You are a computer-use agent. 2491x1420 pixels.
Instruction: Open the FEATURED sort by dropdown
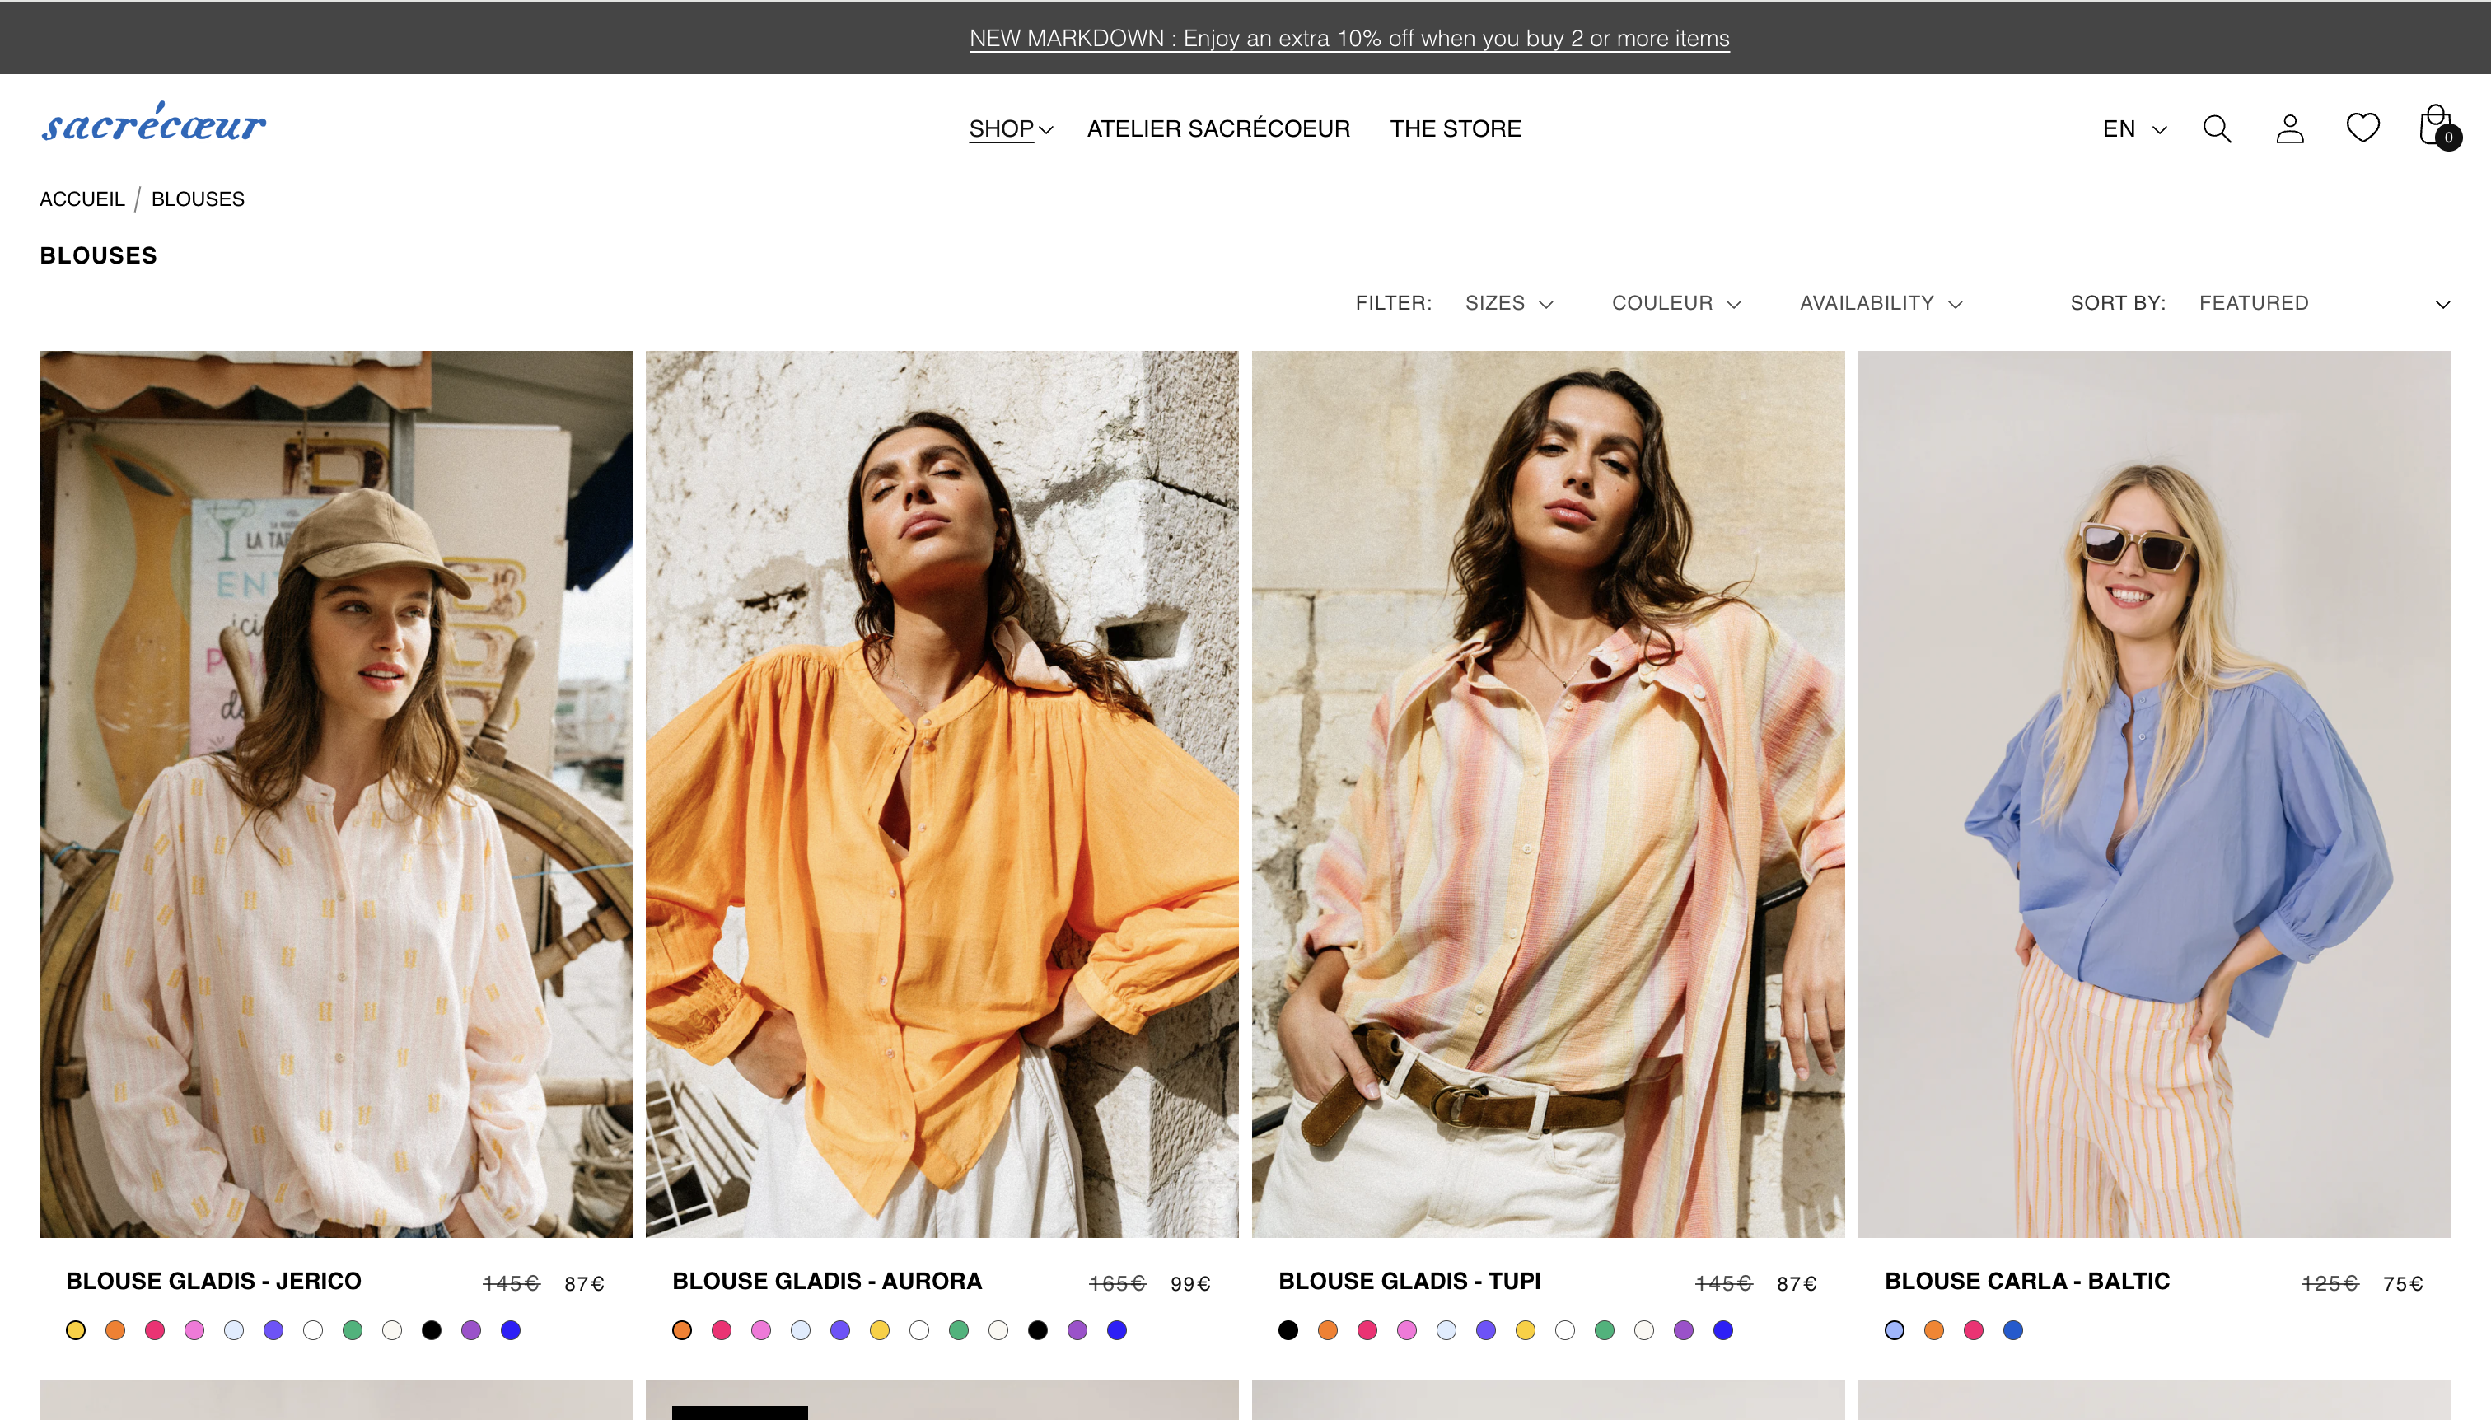[x=2325, y=303]
